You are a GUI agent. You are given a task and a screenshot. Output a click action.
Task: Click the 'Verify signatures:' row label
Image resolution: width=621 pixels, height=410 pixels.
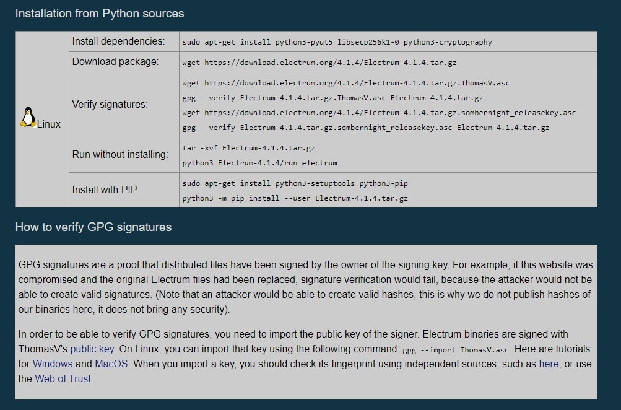pos(110,104)
